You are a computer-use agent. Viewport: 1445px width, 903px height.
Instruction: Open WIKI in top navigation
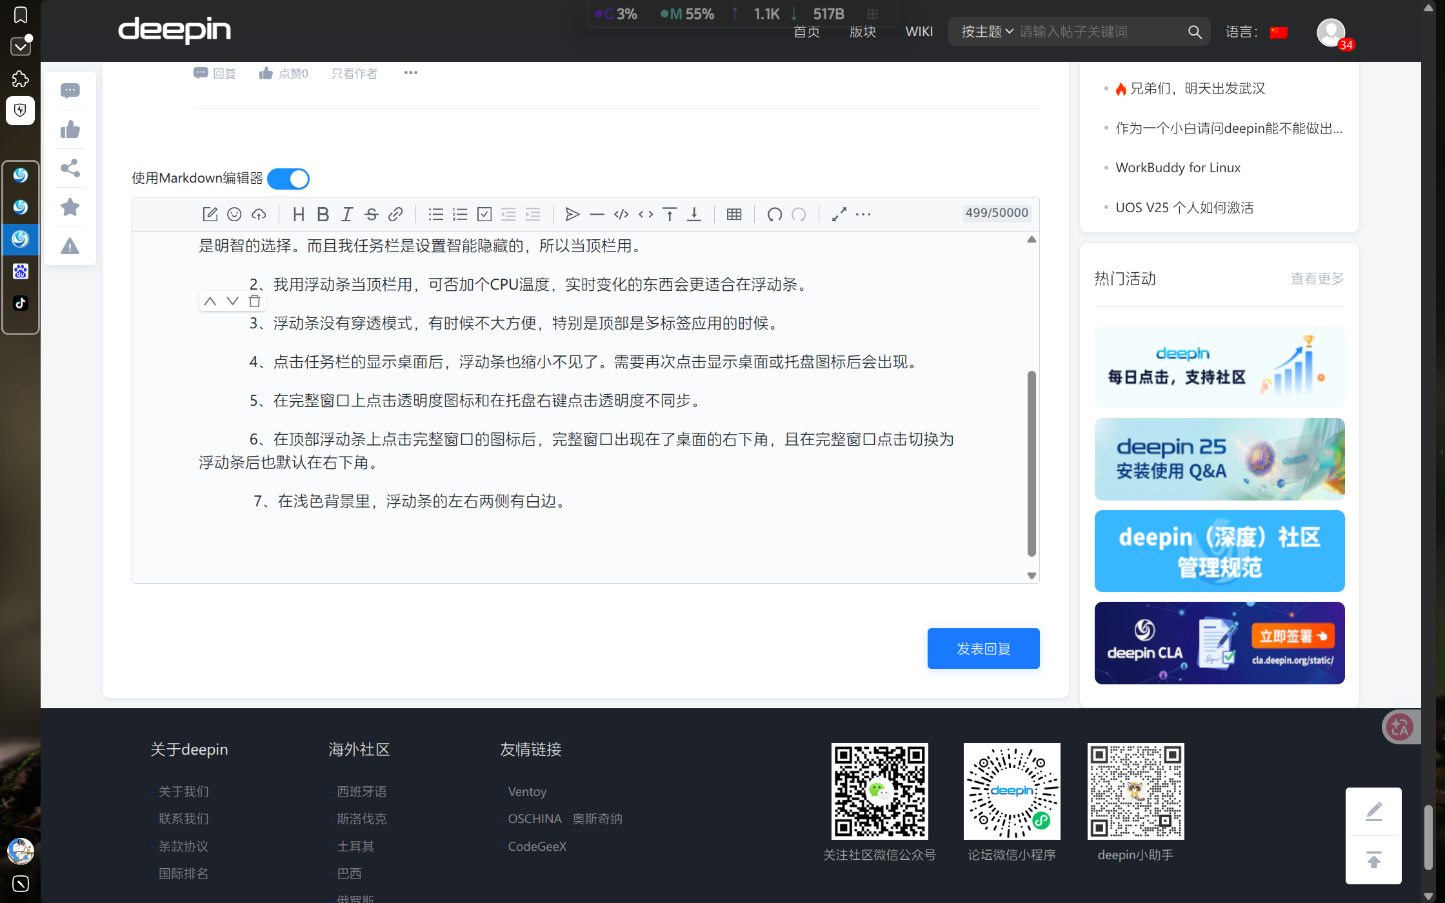point(919,32)
